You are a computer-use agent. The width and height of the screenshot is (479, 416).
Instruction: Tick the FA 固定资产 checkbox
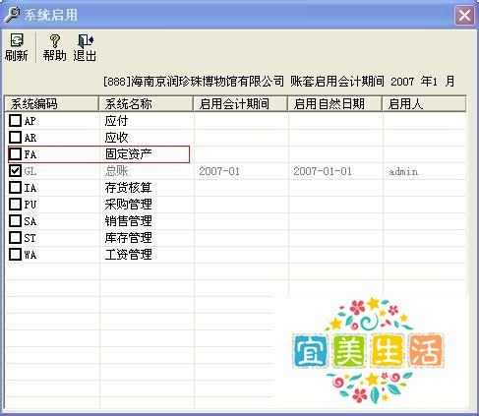pyautogui.click(x=15, y=154)
